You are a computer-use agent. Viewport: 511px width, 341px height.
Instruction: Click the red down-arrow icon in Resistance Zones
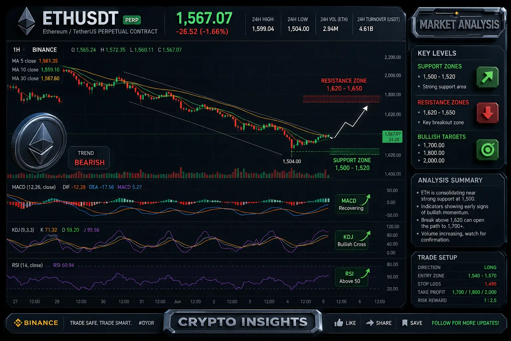pos(487,113)
